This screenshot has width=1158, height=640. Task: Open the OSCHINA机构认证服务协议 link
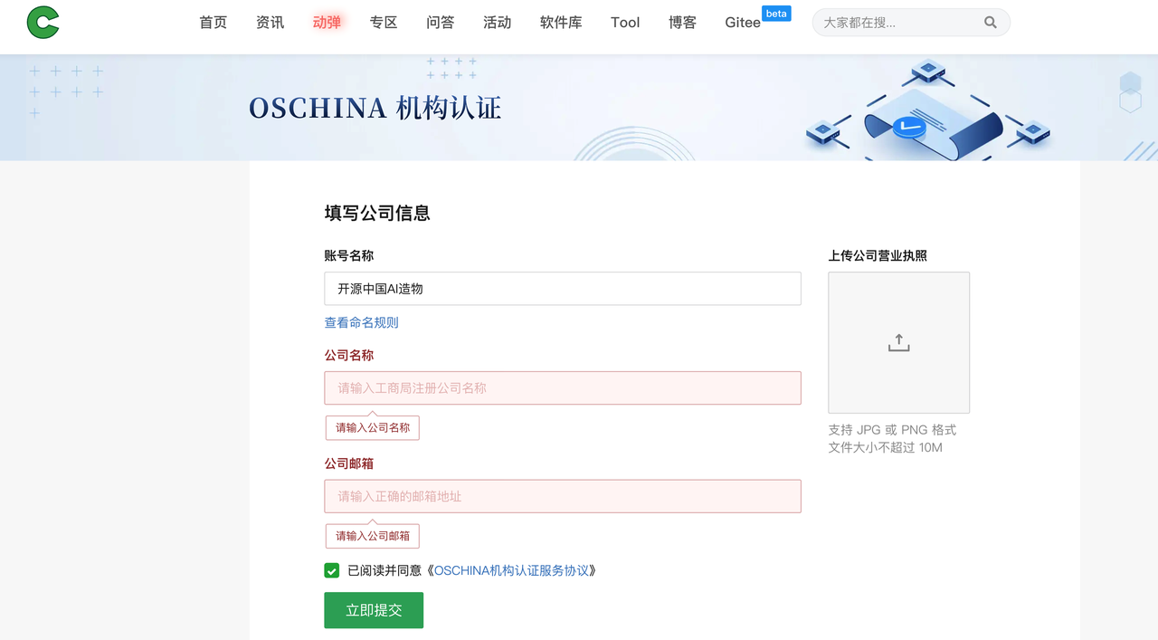click(x=511, y=570)
